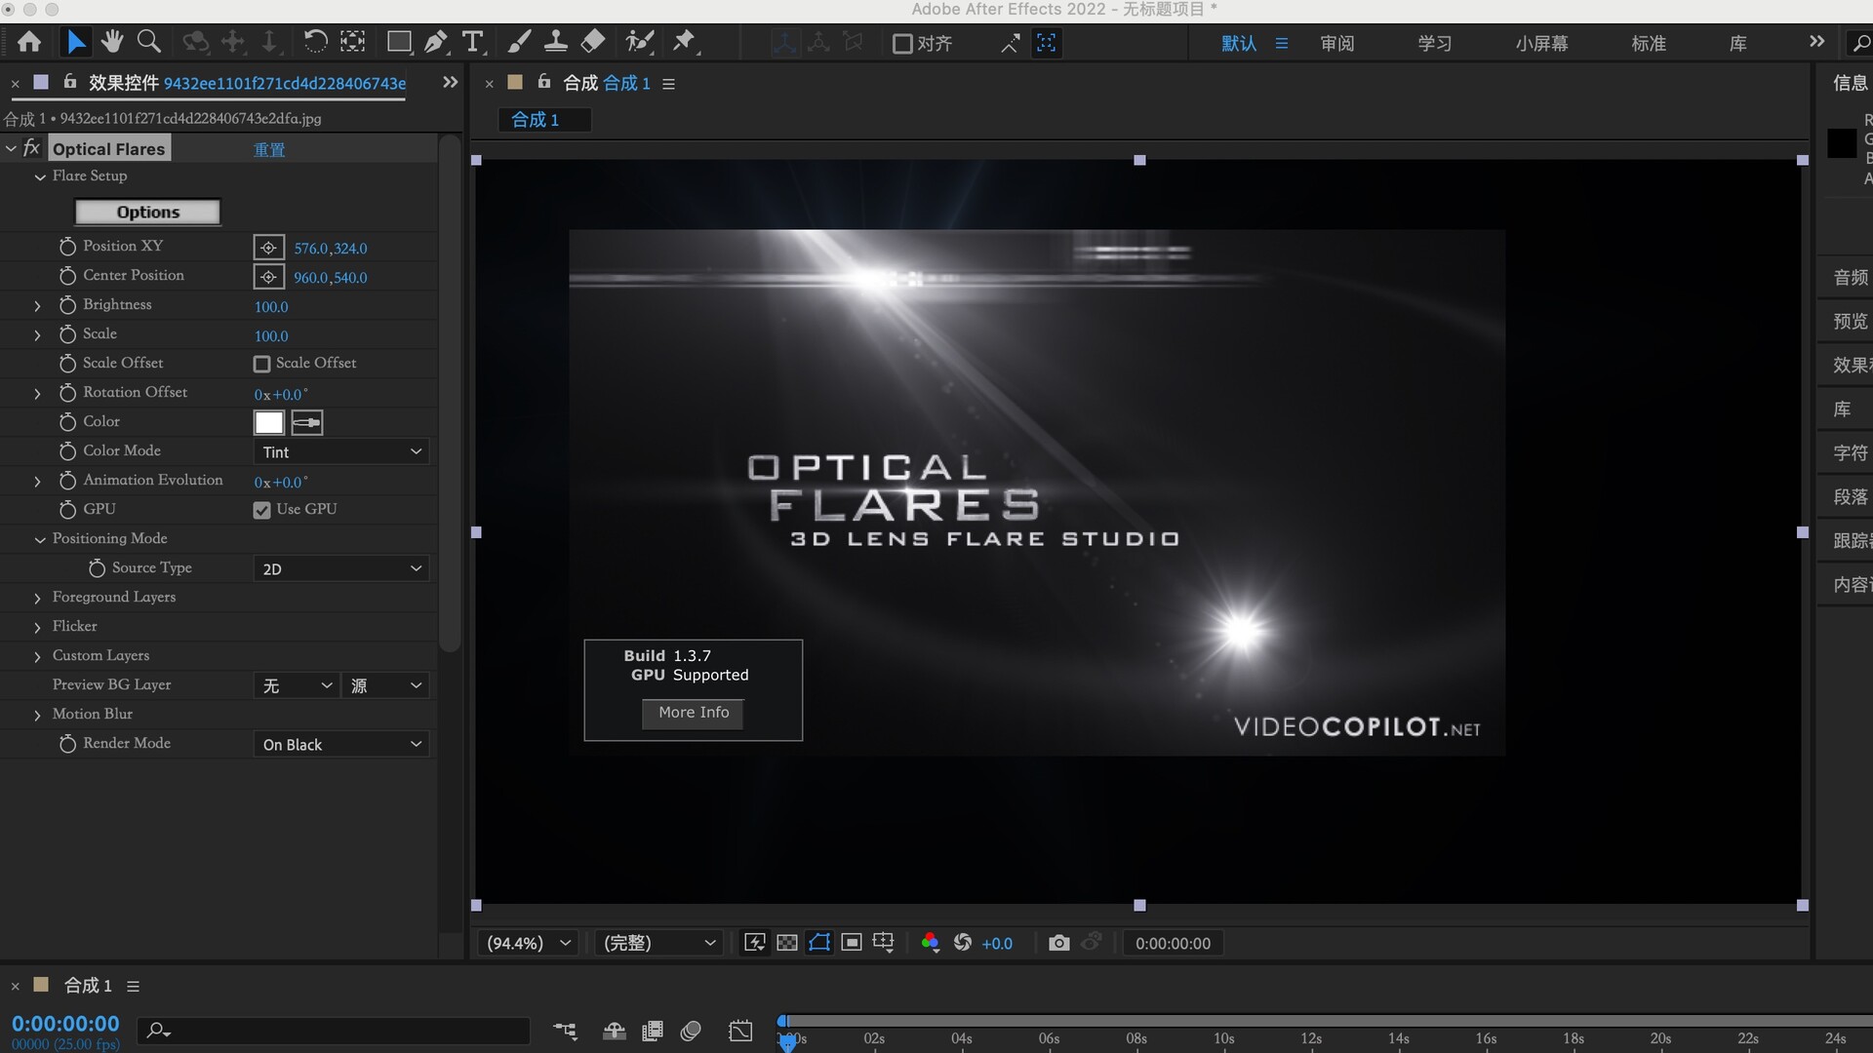Select the Roto Brush tool
Image resolution: width=1873 pixels, height=1053 pixels.
(640, 42)
